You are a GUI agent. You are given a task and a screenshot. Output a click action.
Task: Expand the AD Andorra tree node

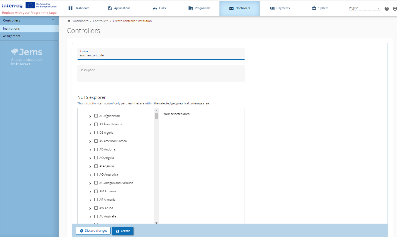point(90,150)
